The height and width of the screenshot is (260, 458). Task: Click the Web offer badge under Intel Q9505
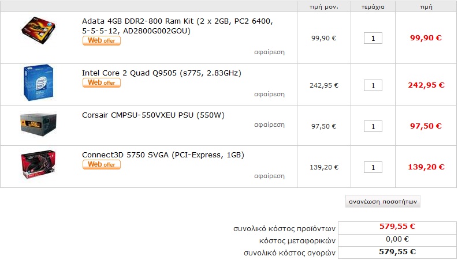[101, 83]
